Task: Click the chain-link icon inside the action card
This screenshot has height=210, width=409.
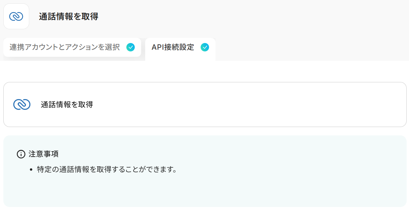Action: (x=22, y=104)
